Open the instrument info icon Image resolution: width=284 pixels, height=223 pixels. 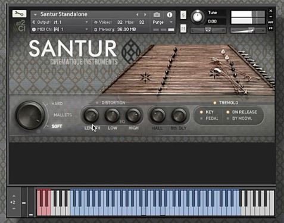(x=169, y=15)
